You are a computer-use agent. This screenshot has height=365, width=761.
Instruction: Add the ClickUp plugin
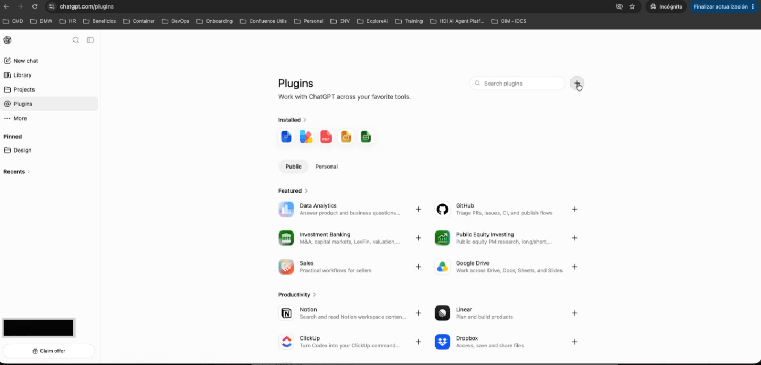point(418,342)
